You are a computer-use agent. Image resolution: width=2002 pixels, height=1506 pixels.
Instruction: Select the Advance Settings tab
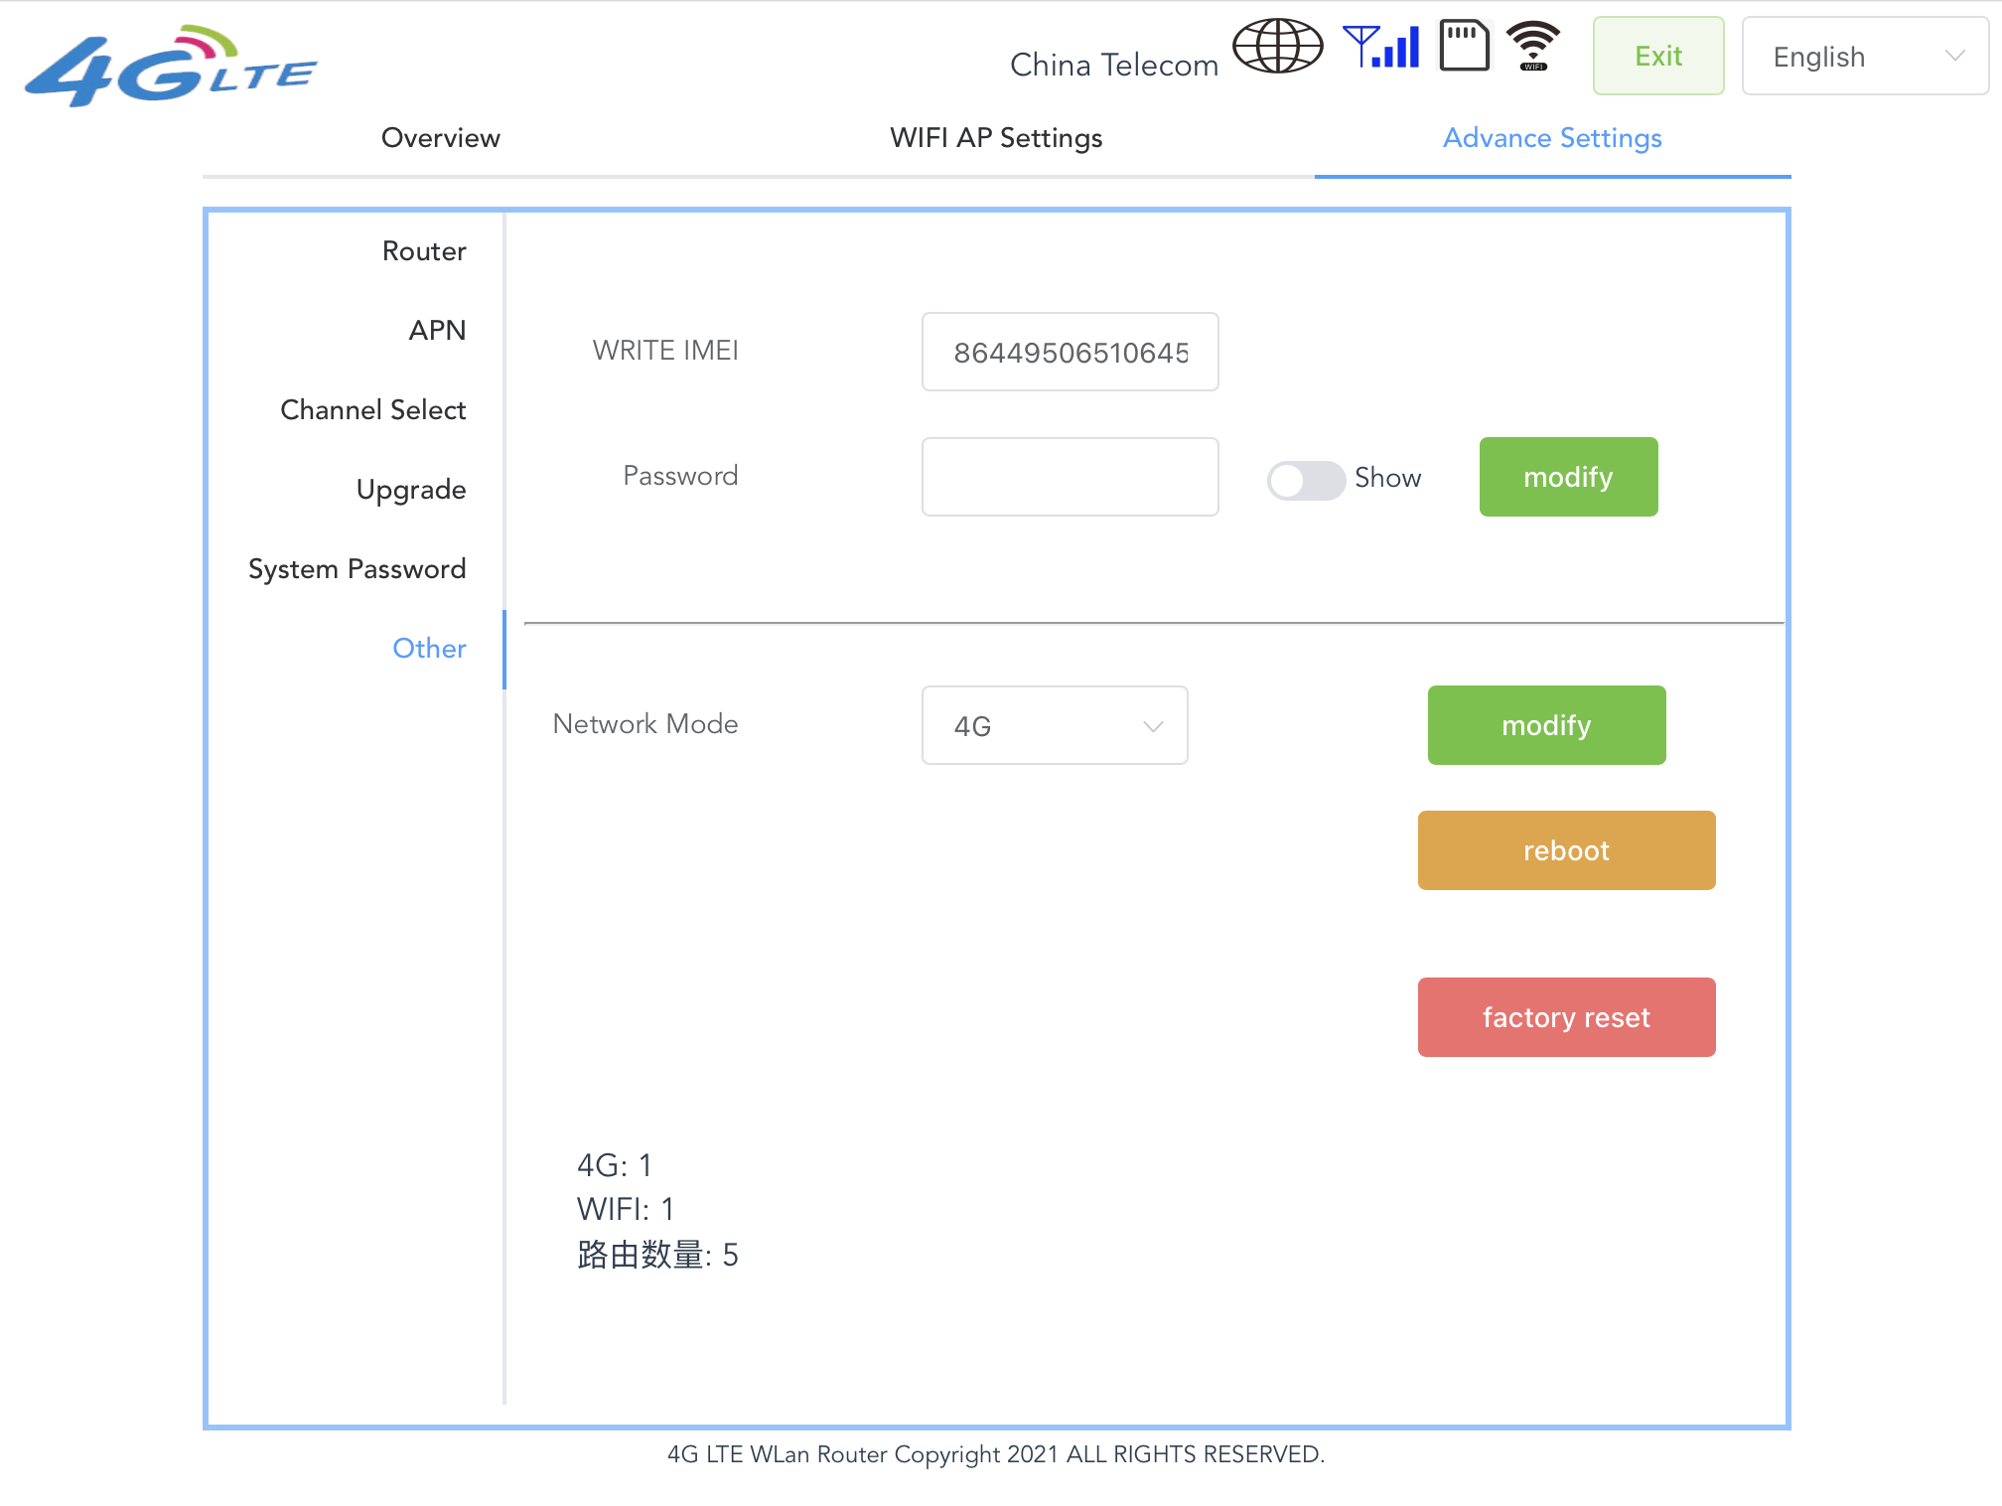1552,138
